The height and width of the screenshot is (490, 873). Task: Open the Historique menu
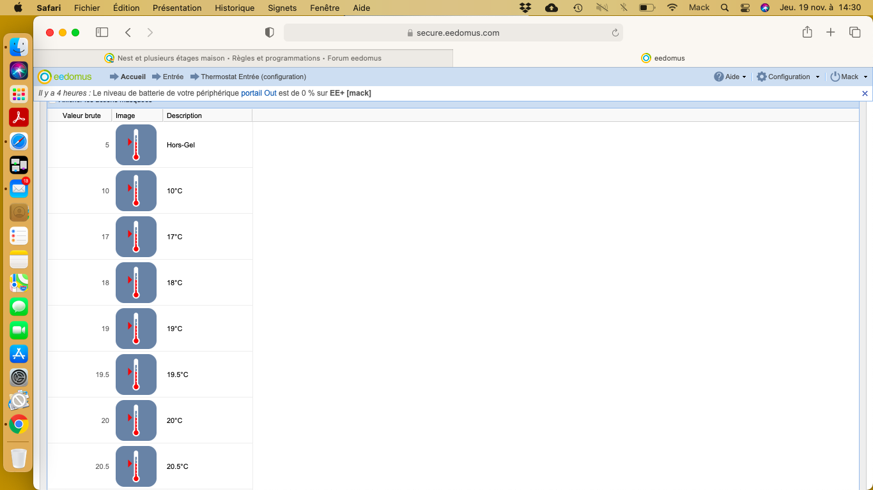(x=235, y=8)
